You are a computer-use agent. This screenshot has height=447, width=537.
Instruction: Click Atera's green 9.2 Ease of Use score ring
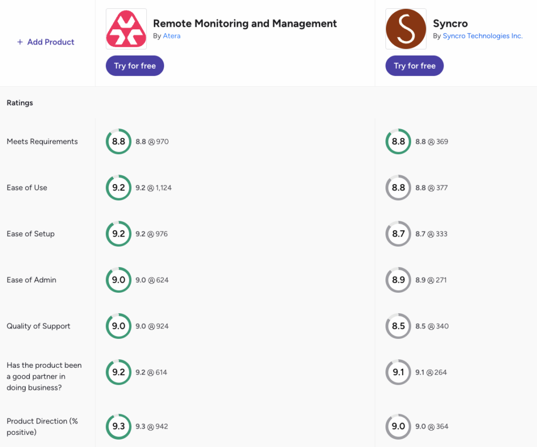[119, 188]
